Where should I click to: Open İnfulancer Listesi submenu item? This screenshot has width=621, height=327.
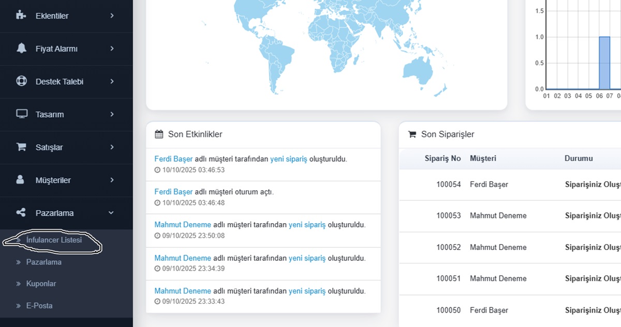coord(54,240)
